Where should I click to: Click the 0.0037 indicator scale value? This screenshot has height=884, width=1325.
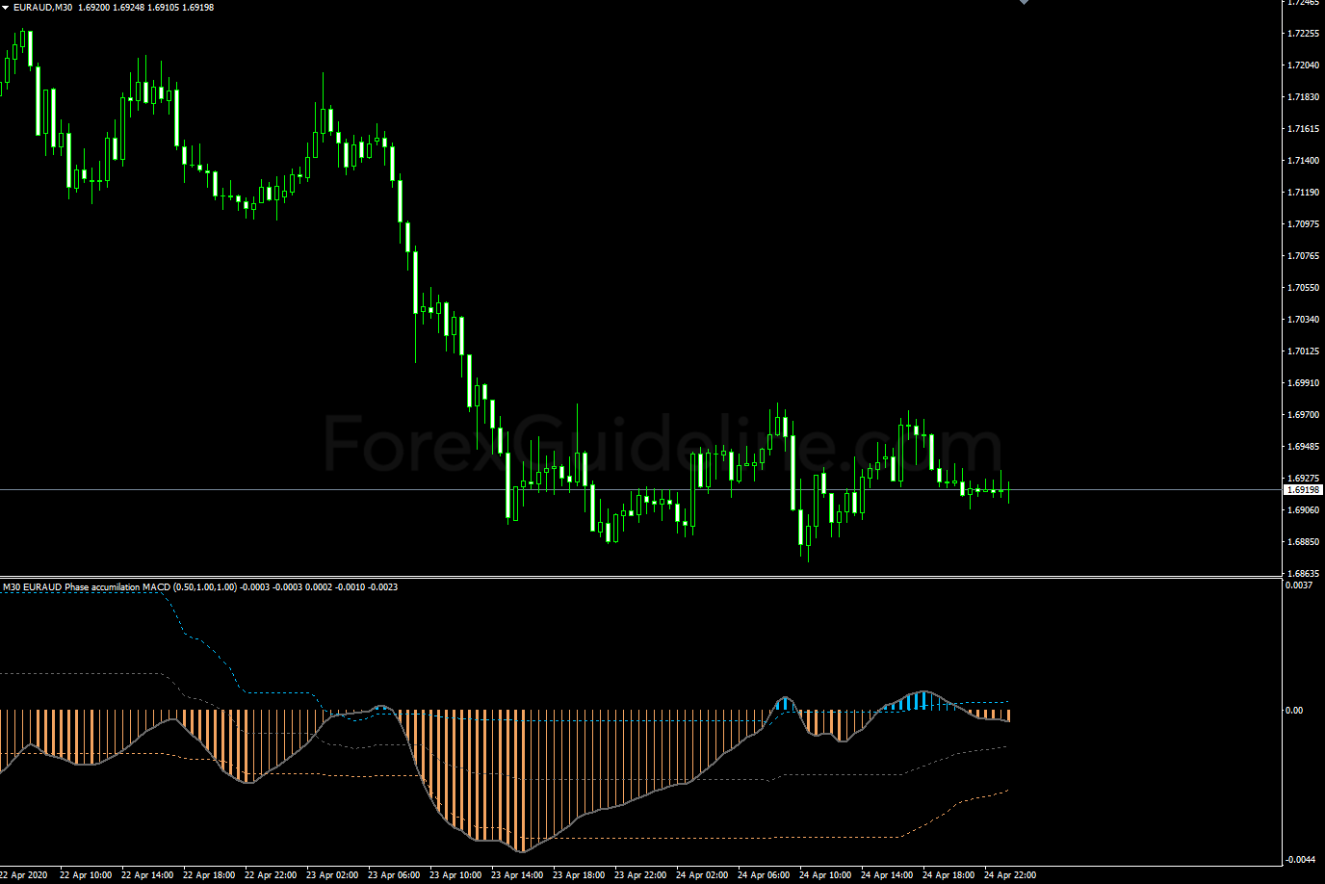click(1299, 585)
